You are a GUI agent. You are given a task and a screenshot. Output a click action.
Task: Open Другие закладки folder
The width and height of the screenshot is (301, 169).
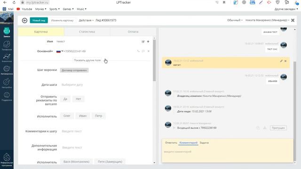click(x=286, y=9)
